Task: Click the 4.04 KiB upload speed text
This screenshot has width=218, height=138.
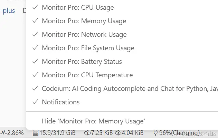Action: coord(133,133)
